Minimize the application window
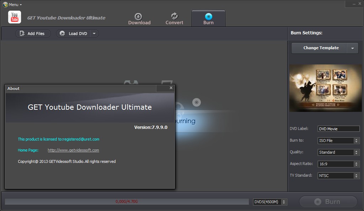364x211 pixels. point(354,4)
